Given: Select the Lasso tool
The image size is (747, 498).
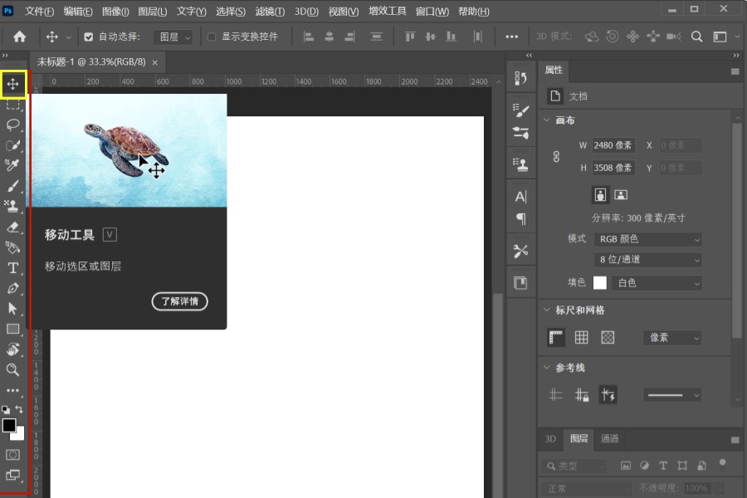Looking at the screenshot, I should (x=12, y=124).
